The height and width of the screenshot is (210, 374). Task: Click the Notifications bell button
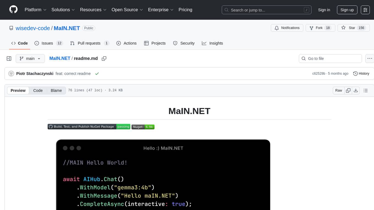pyautogui.click(x=287, y=28)
